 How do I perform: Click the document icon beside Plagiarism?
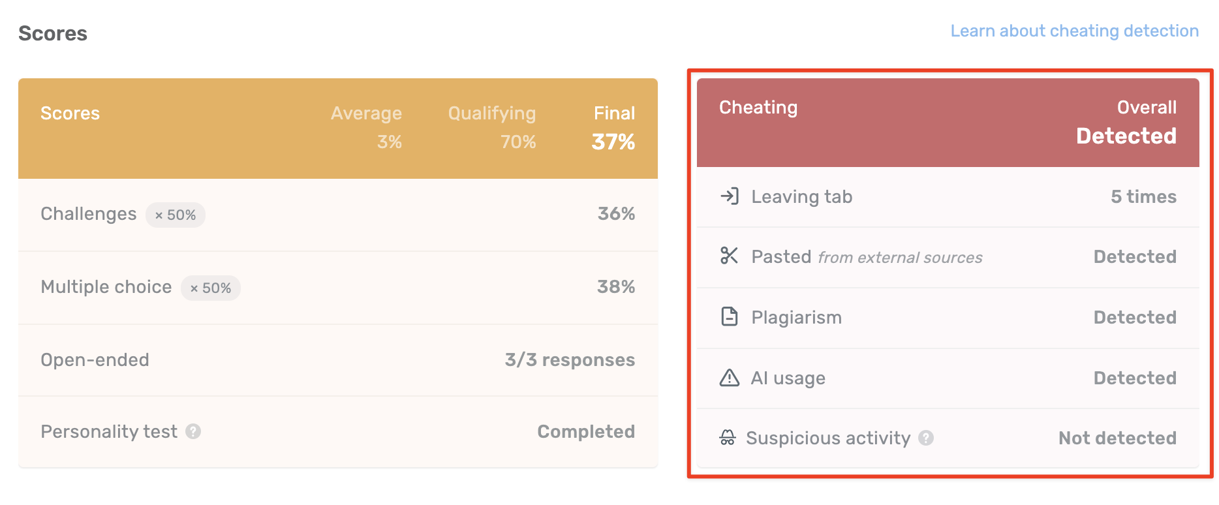click(x=729, y=316)
